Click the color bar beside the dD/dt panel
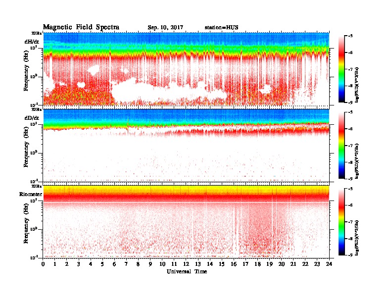This screenshot has height=303, width=392. [342, 146]
